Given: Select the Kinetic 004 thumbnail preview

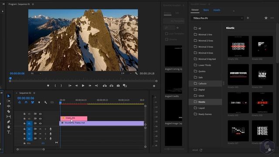Looking at the screenshot, I should coord(262,75).
